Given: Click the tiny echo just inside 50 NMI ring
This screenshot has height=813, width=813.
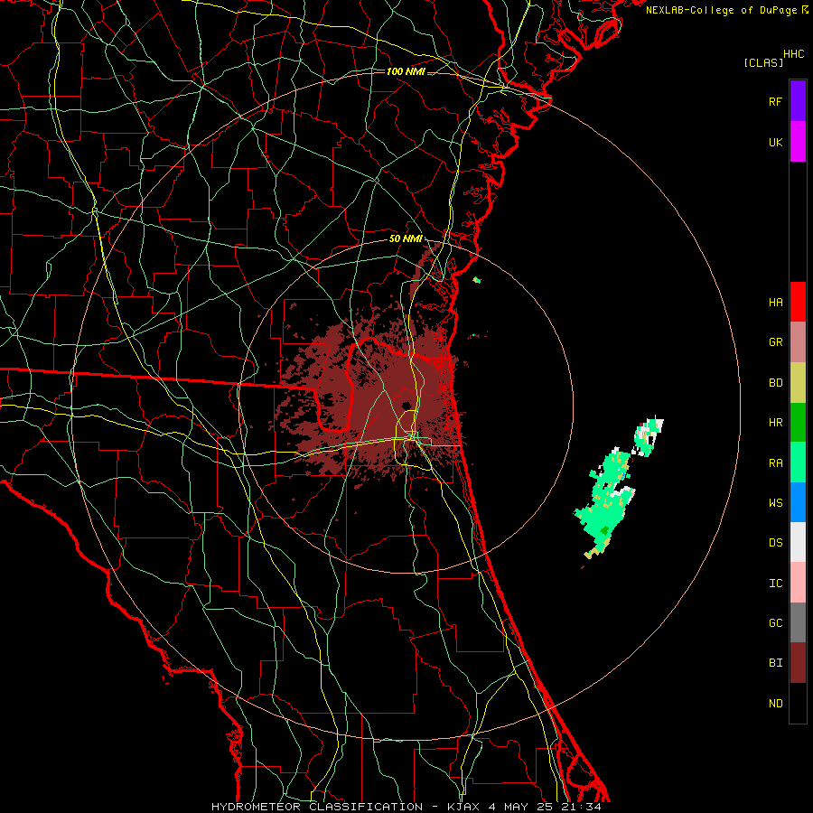Looking at the screenshot, I should click(477, 281).
